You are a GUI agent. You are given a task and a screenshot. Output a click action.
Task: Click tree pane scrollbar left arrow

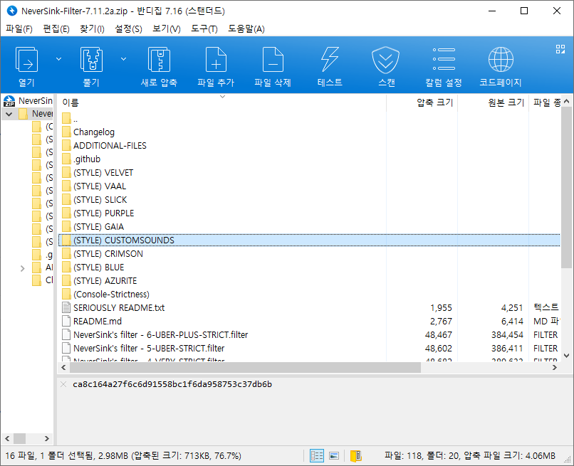(x=7, y=438)
